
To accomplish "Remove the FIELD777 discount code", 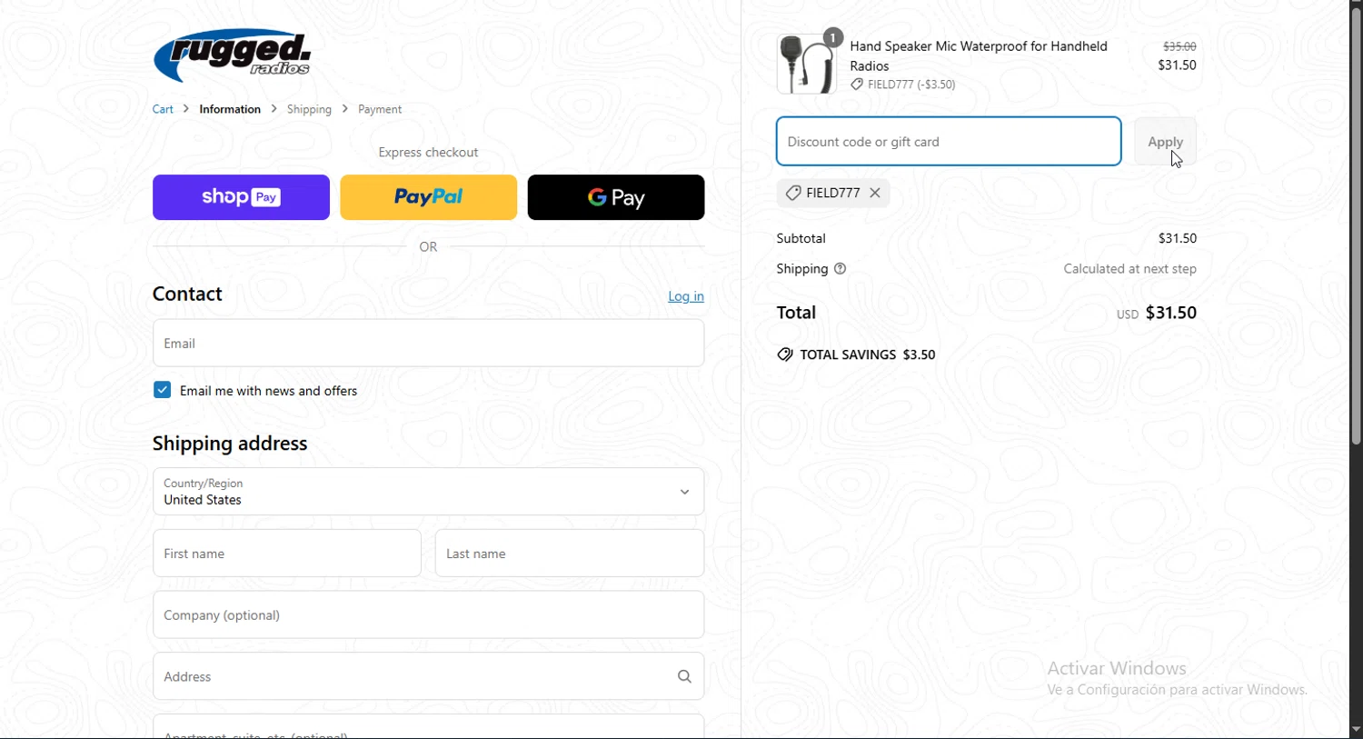I will click(x=875, y=193).
